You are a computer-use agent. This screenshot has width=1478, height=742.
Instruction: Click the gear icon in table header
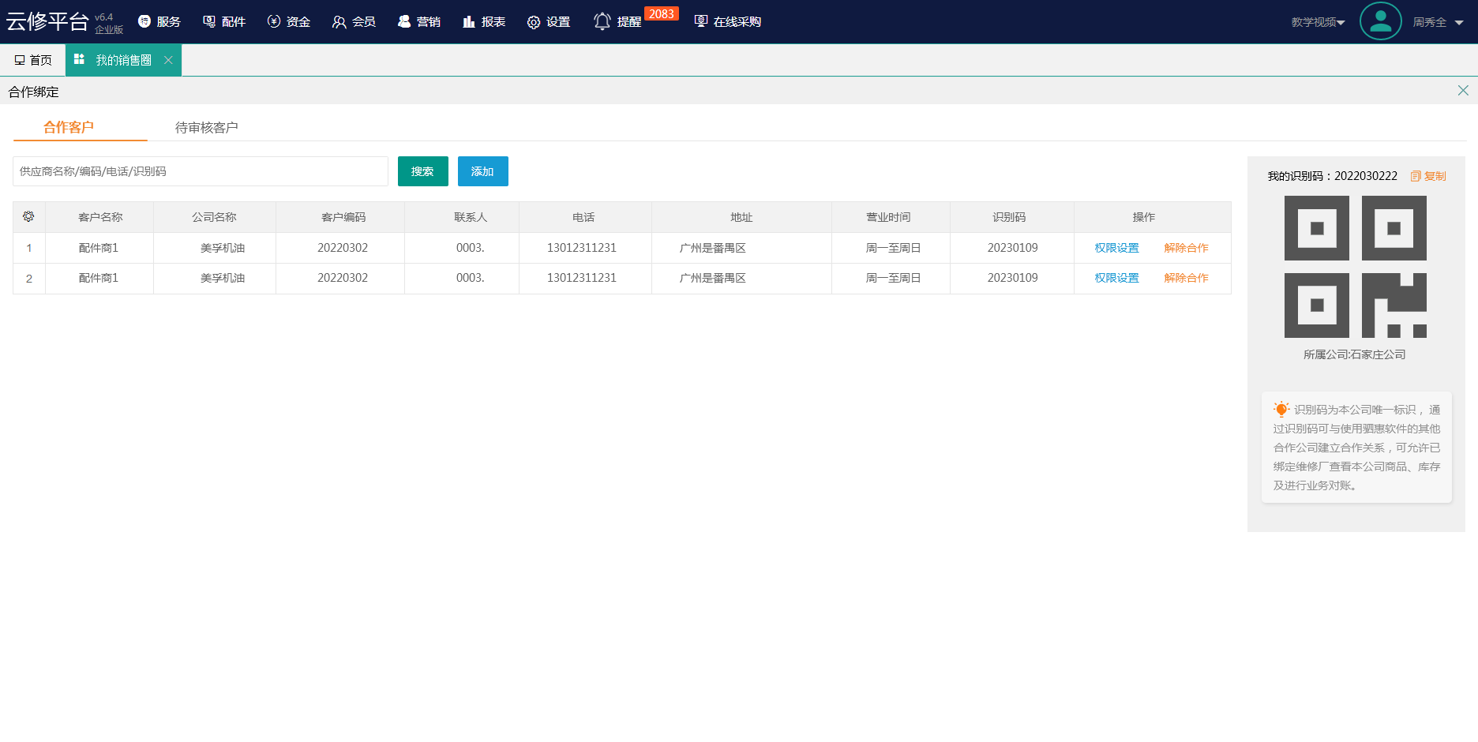pos(28,216)
